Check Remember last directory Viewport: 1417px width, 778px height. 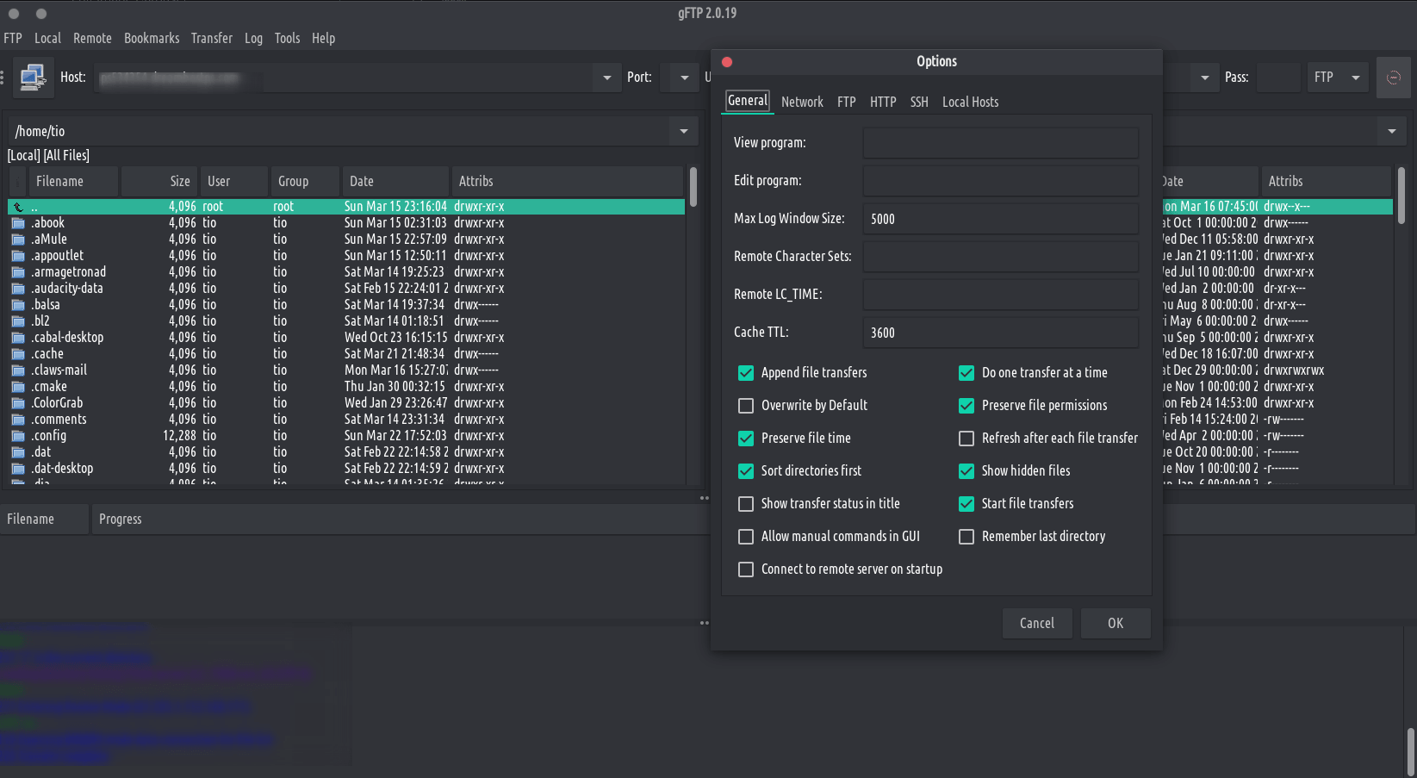[x=966, y=537]
